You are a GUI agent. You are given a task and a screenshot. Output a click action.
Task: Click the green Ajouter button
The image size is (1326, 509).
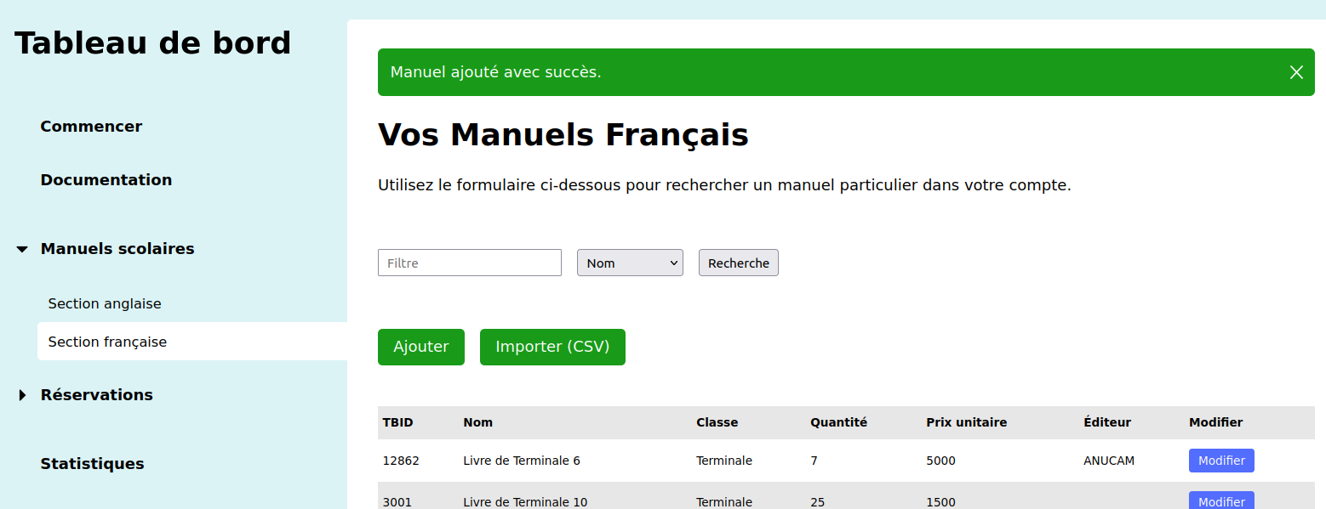tap(421, 347)
